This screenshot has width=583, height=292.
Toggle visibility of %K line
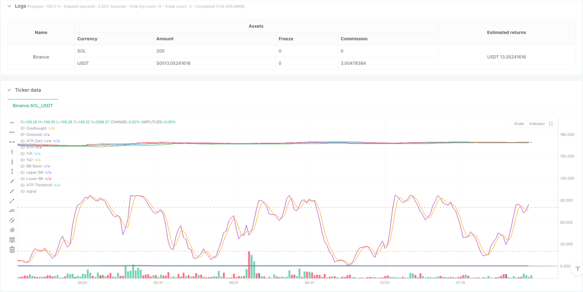[22, 153]
